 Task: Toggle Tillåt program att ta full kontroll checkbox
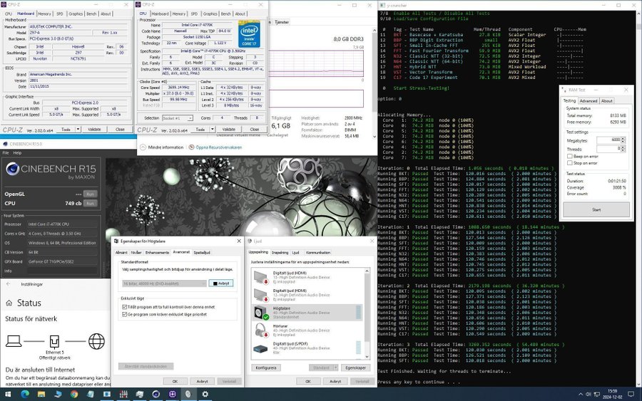point(124,306)
